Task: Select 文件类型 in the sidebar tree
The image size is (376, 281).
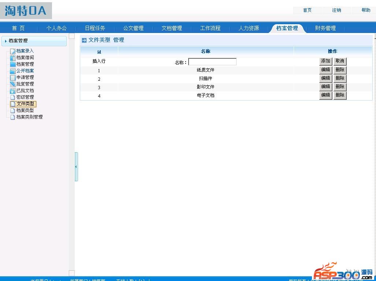Action: pyautogui.click(x=25, y=104)
